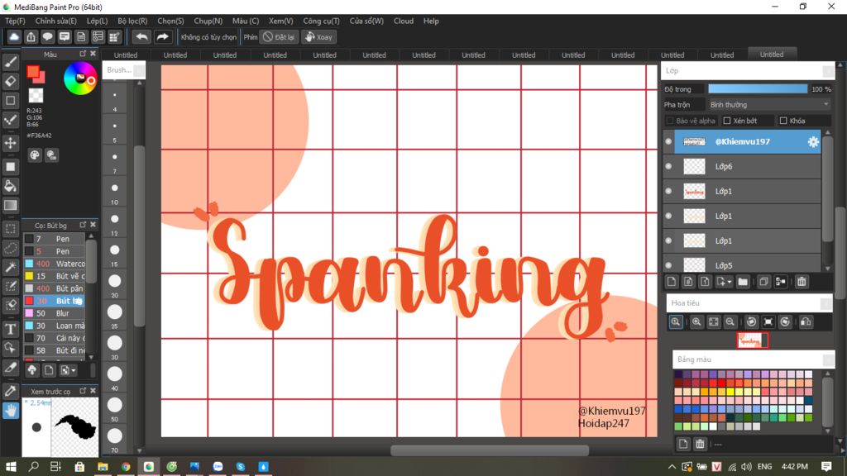Open the Hoa tiêu panel menu button
This screenshot has height=476, width=847.
826,303
